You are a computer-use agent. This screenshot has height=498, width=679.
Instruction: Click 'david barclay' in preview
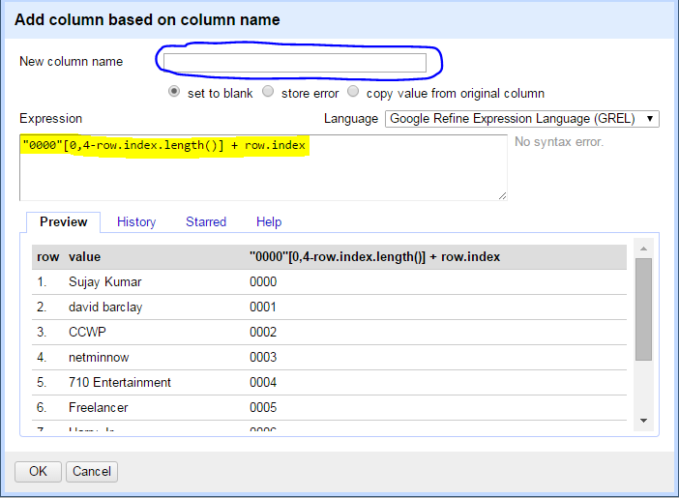(105, 308)
